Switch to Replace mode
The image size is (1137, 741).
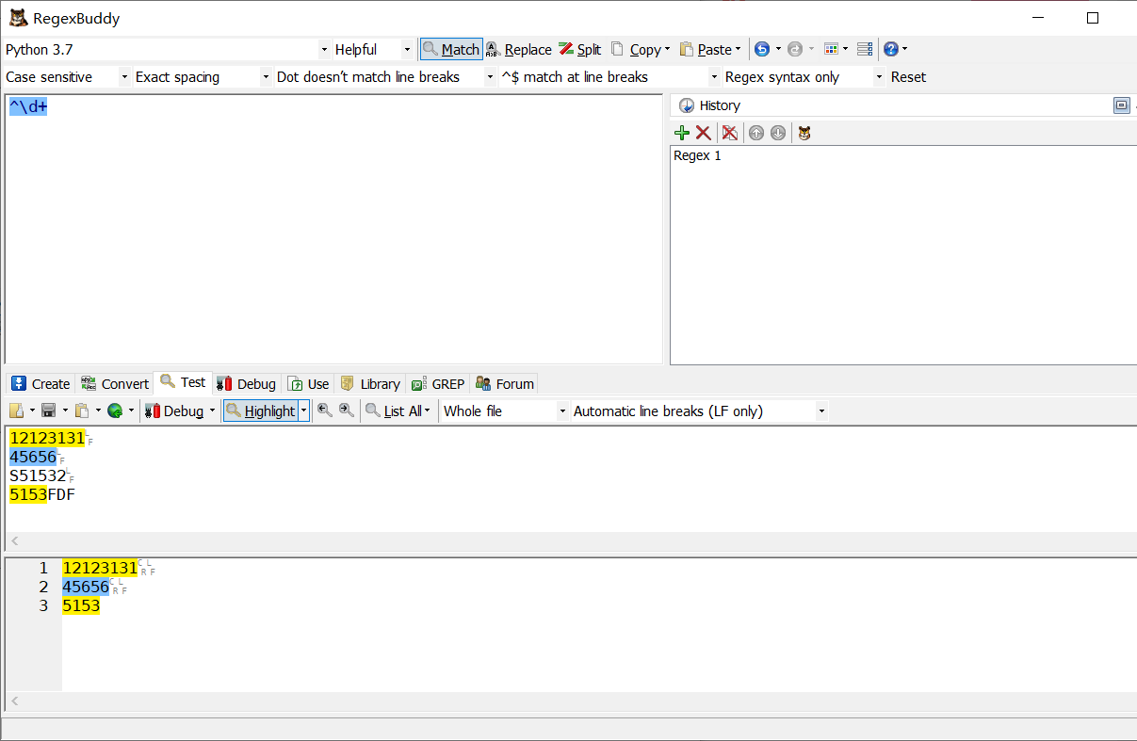coord(518,49)
